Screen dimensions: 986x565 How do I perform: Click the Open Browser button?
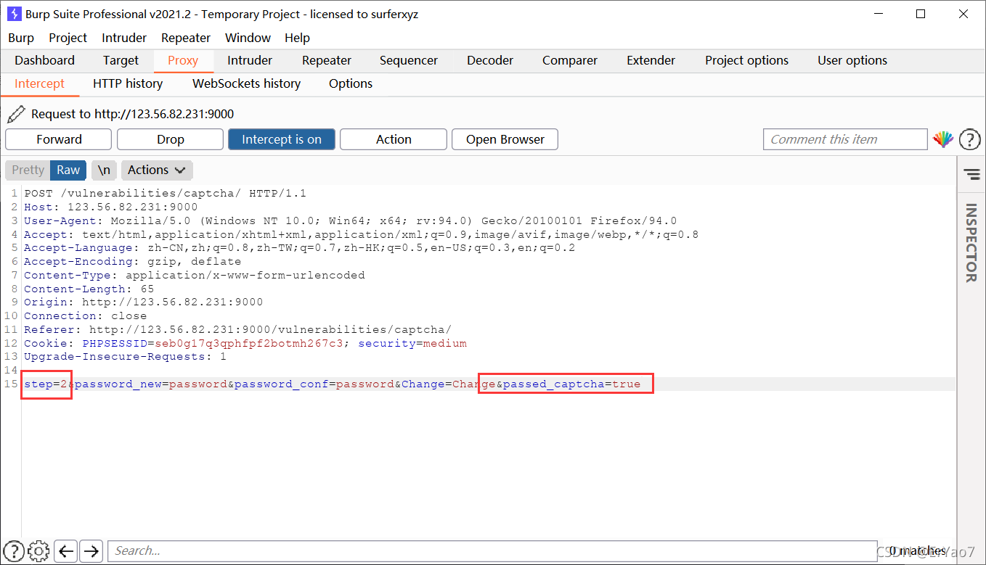[505, 139]
